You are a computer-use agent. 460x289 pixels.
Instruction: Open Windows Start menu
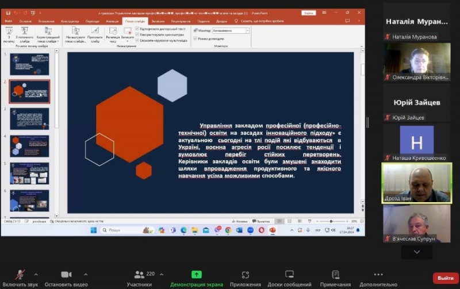coord(94,230)
